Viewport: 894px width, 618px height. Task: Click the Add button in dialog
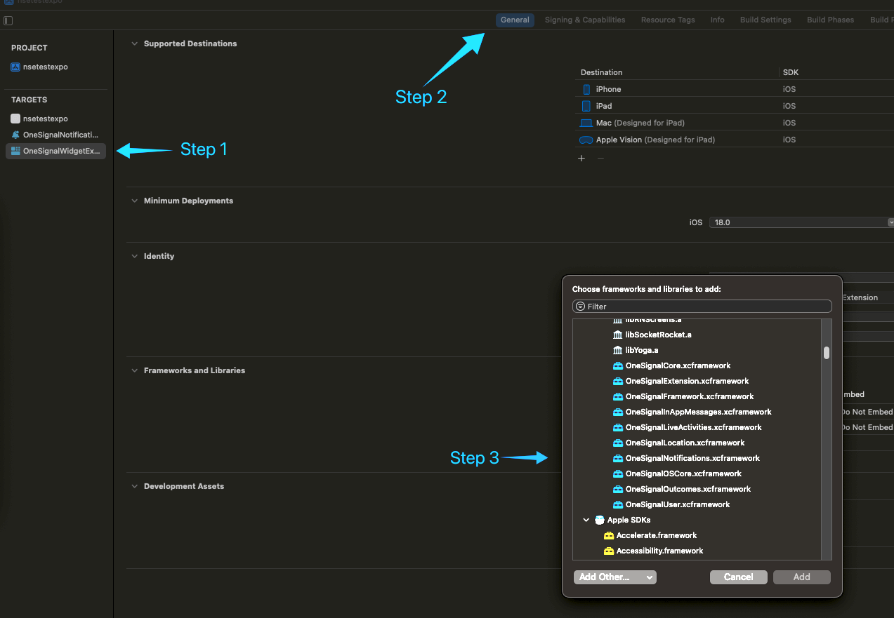801,577
